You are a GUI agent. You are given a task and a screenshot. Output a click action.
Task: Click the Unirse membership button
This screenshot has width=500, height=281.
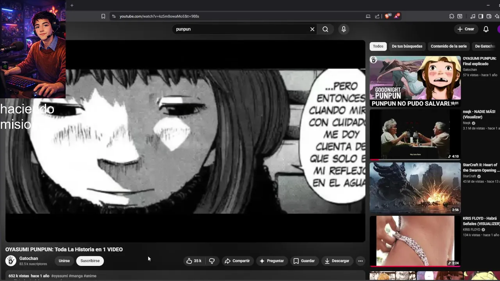[64, 261]
